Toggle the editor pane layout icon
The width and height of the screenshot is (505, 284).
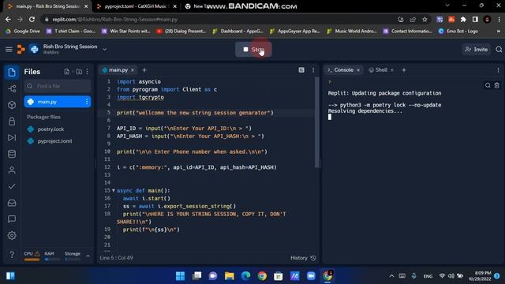[301, 70]
